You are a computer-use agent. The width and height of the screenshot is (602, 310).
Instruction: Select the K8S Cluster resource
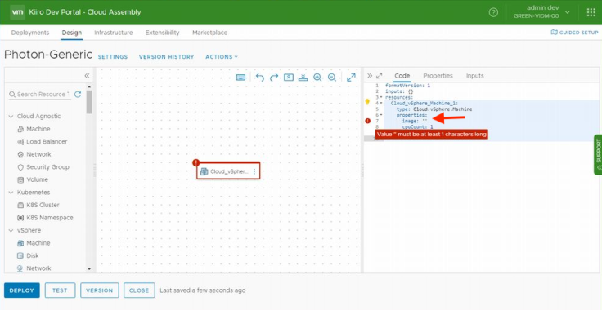click(38, 205)
